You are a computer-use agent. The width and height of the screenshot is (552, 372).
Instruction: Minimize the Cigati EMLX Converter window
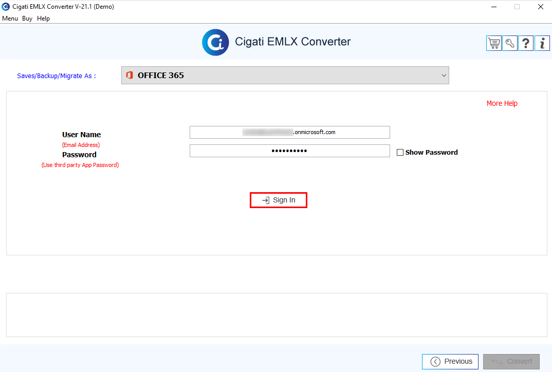[x=494, y=7]
